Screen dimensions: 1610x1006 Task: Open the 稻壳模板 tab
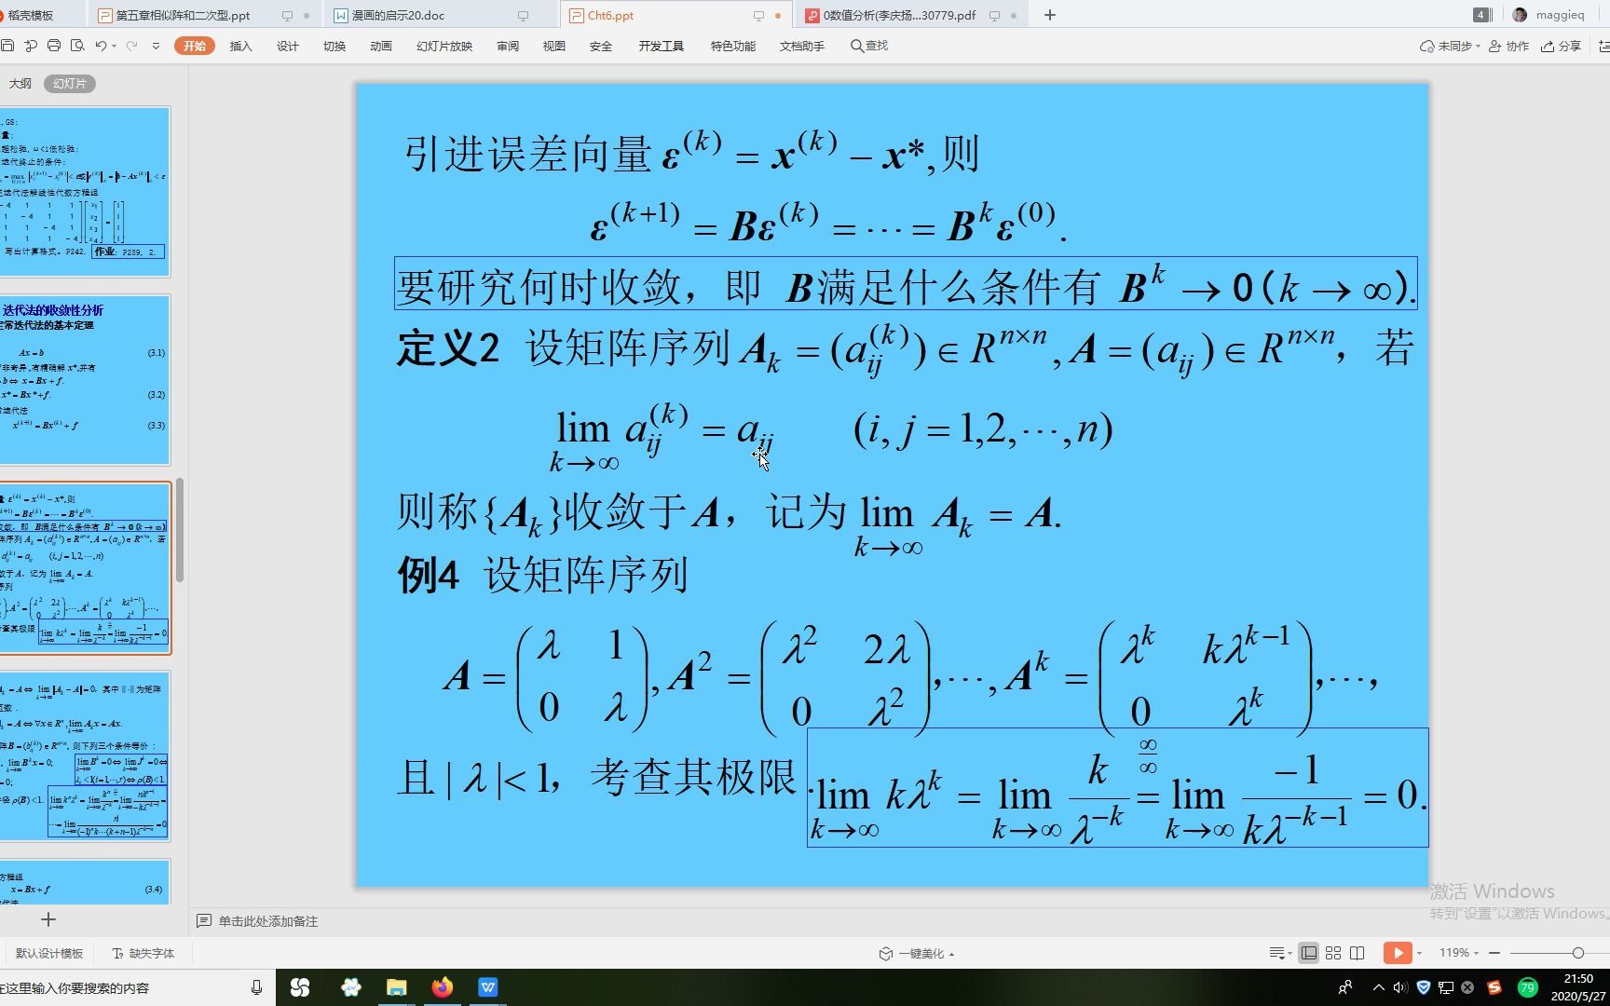click(31, 15)
